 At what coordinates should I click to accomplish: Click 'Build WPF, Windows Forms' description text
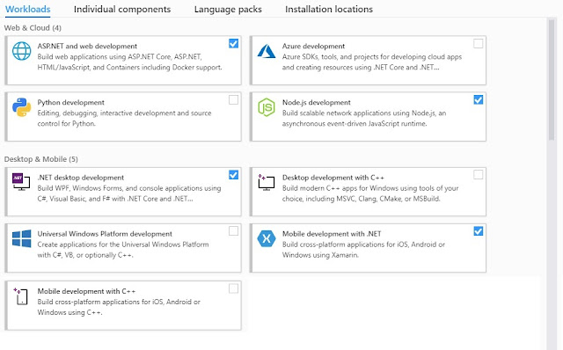(129, 193)
